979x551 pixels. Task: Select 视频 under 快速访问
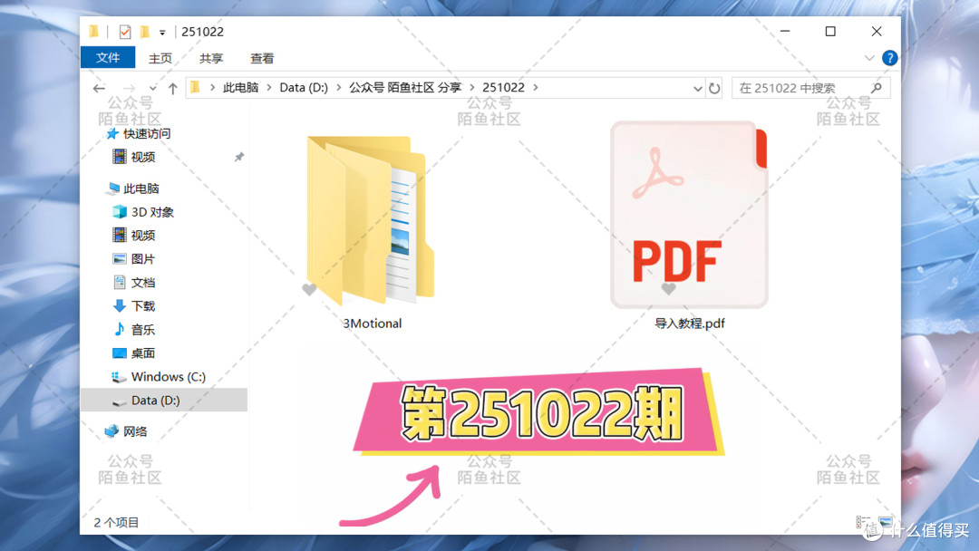(x=142, y=158)
